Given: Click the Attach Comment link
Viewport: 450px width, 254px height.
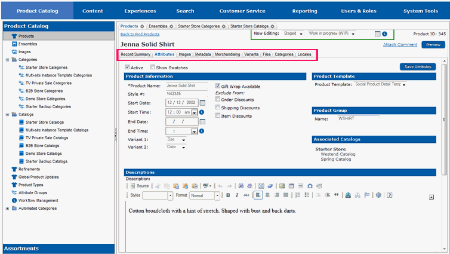Looking at the screenshot, I should coord(400,45).
